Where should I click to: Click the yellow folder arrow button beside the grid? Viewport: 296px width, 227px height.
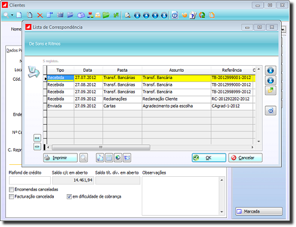(x=270, y=90)
